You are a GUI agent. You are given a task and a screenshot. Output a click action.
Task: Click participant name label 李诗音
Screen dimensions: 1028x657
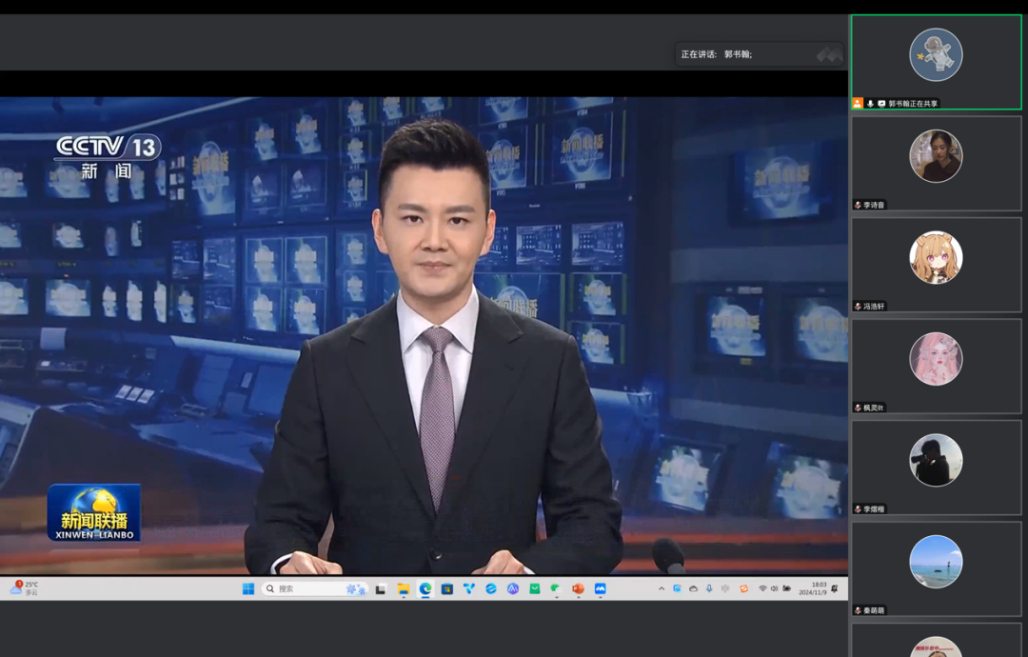874,206
